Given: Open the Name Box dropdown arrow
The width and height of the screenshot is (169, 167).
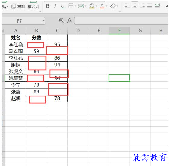Looking at the screenshot, I should coord(43,20).
